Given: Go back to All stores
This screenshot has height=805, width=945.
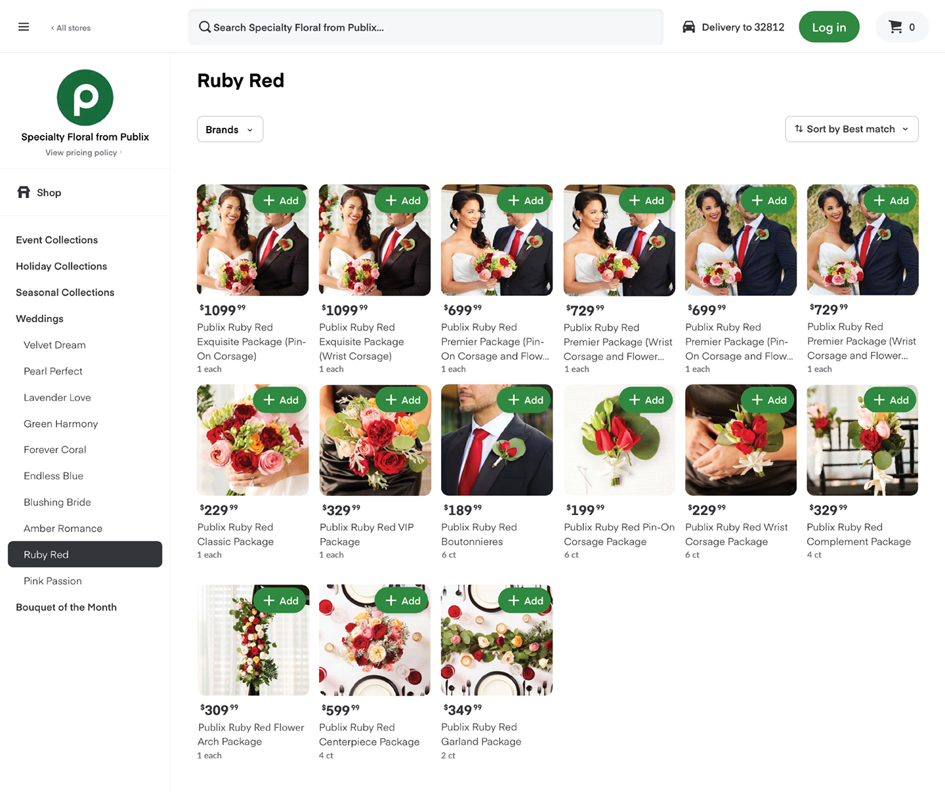Looking at the screenshot, I should [x=71, y=28].
